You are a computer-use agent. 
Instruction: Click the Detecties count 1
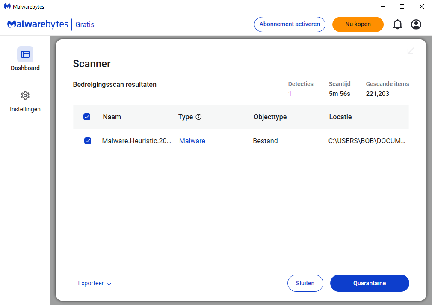pos(290,94)
